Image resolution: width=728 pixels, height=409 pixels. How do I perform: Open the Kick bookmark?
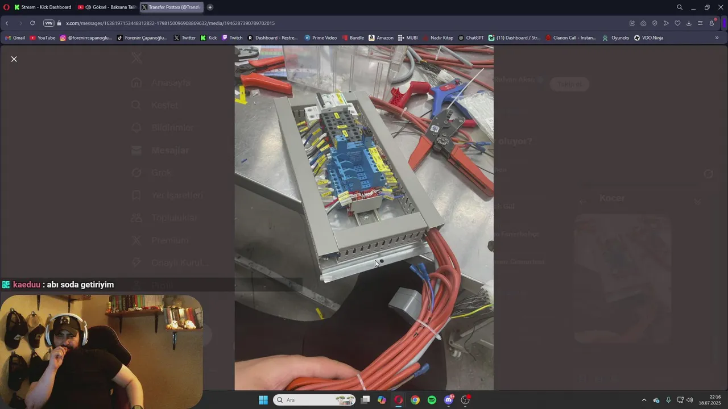[x=209, y=38]
